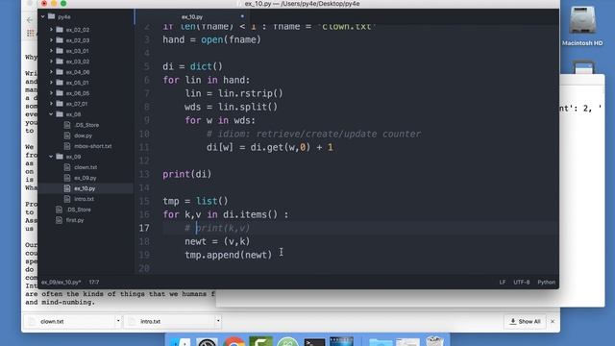Collapse the ex_08 folder chevron
Image resolution: width=615 pixels, height=346 pixels.
51,114
